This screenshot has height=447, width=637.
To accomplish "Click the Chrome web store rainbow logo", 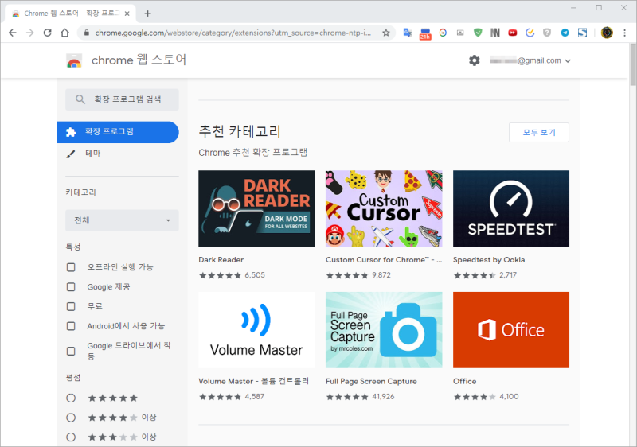I will [x=74, y=60].
